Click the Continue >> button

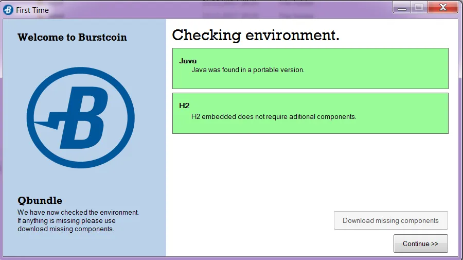pyautogui.click(x=420, y=244)
